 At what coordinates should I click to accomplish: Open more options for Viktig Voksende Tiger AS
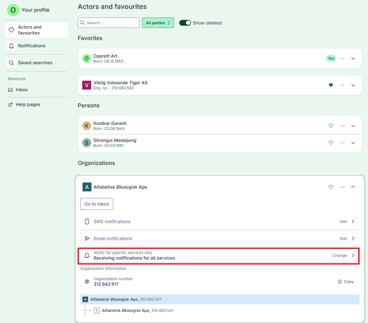point(342,85)
